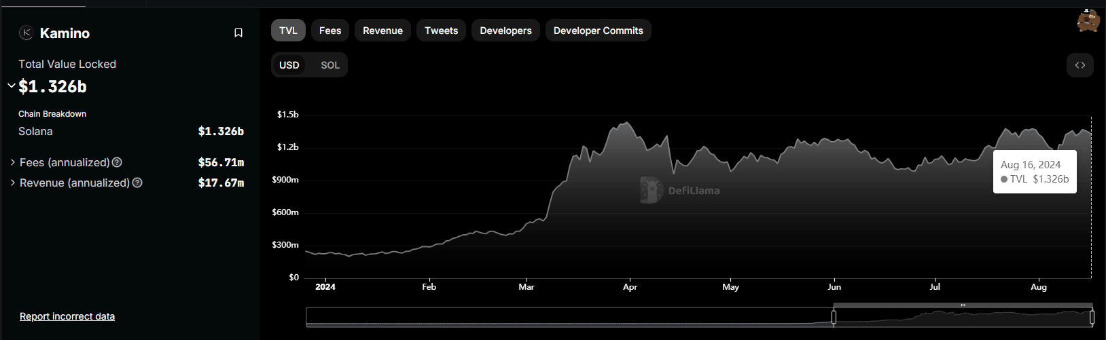
Task: Click the Apr label on the chart axis
Action: (x=630, y=287)
